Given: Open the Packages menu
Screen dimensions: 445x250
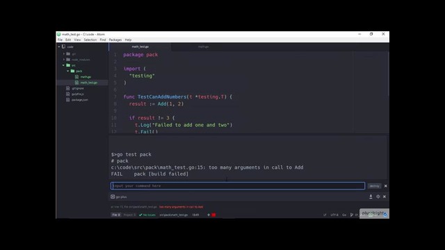Looking at the screenshot, I should pos(115,40).
